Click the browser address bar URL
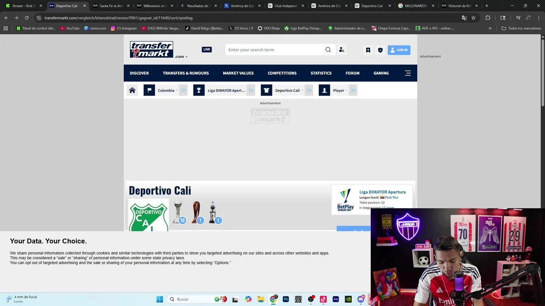Screen dimensions: 545x306 pos(118,18)
